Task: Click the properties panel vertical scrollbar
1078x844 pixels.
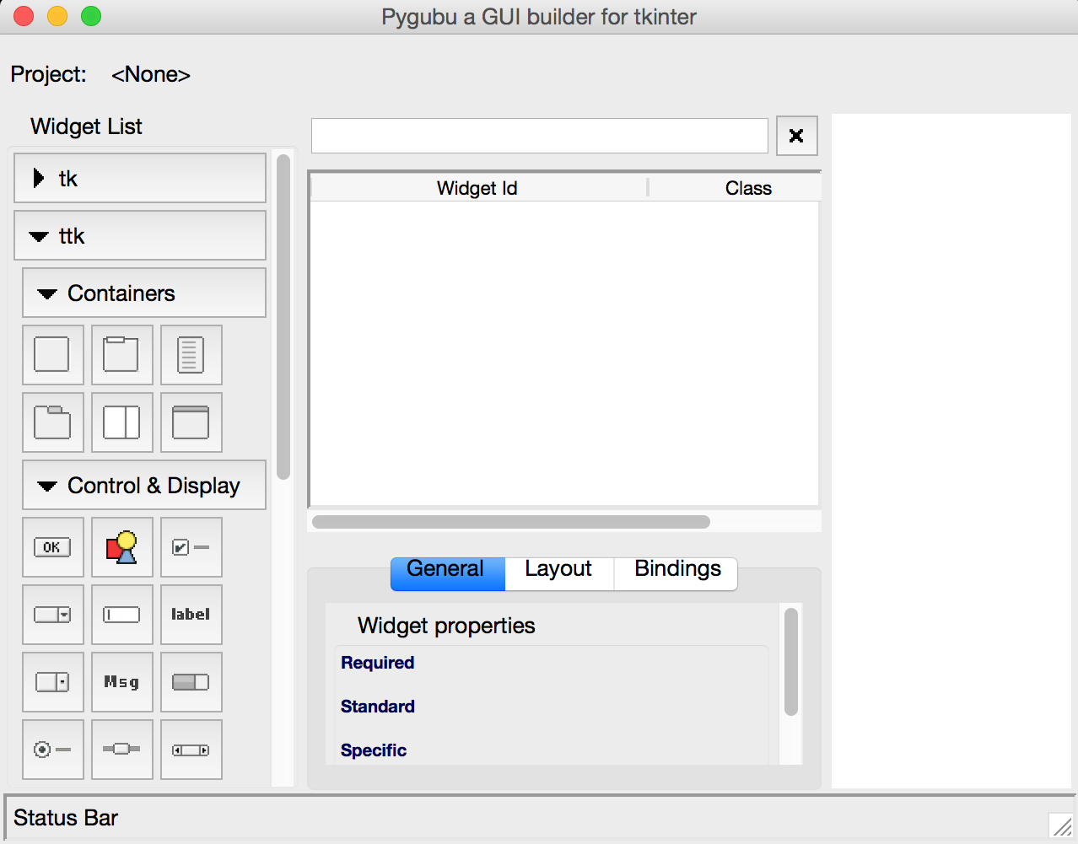Action: pos(791,662)
